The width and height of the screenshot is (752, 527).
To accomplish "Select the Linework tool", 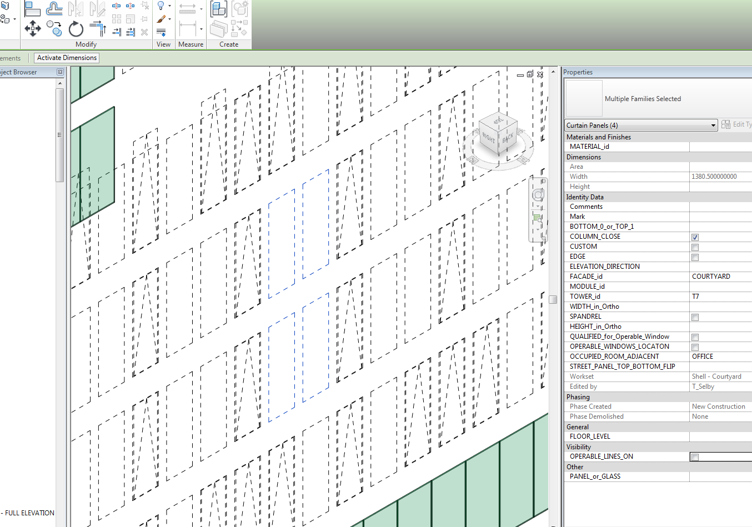I will click(x=161, y=32).
